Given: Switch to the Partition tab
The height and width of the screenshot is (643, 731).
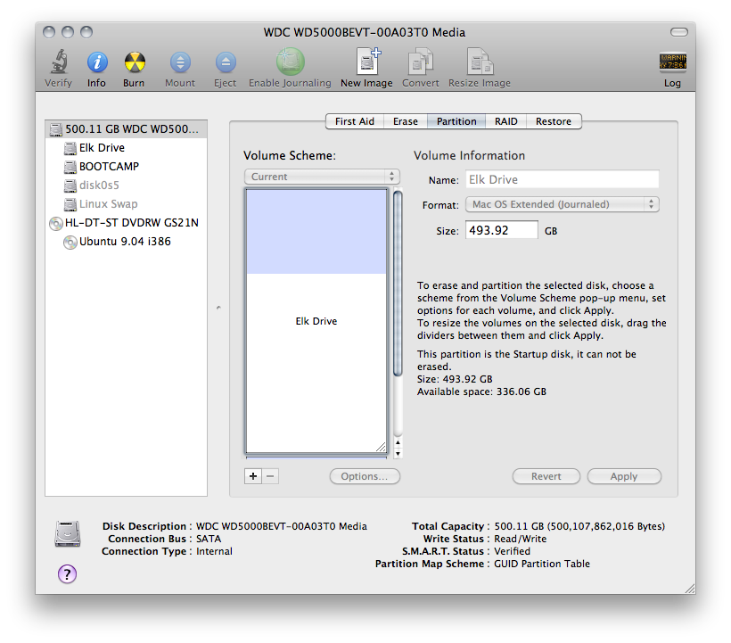Looking at the screenshot, I should click(456, 121).
